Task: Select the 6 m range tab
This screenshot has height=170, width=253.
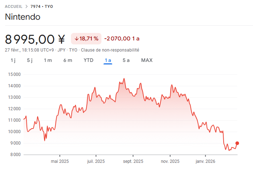Action: [68, 60]
